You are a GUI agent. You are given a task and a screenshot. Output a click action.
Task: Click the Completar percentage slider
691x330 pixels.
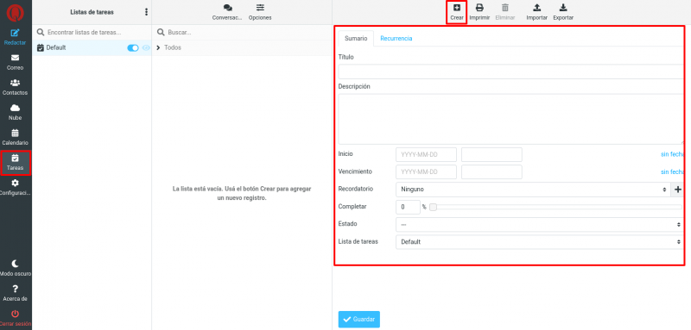[556, 208]
